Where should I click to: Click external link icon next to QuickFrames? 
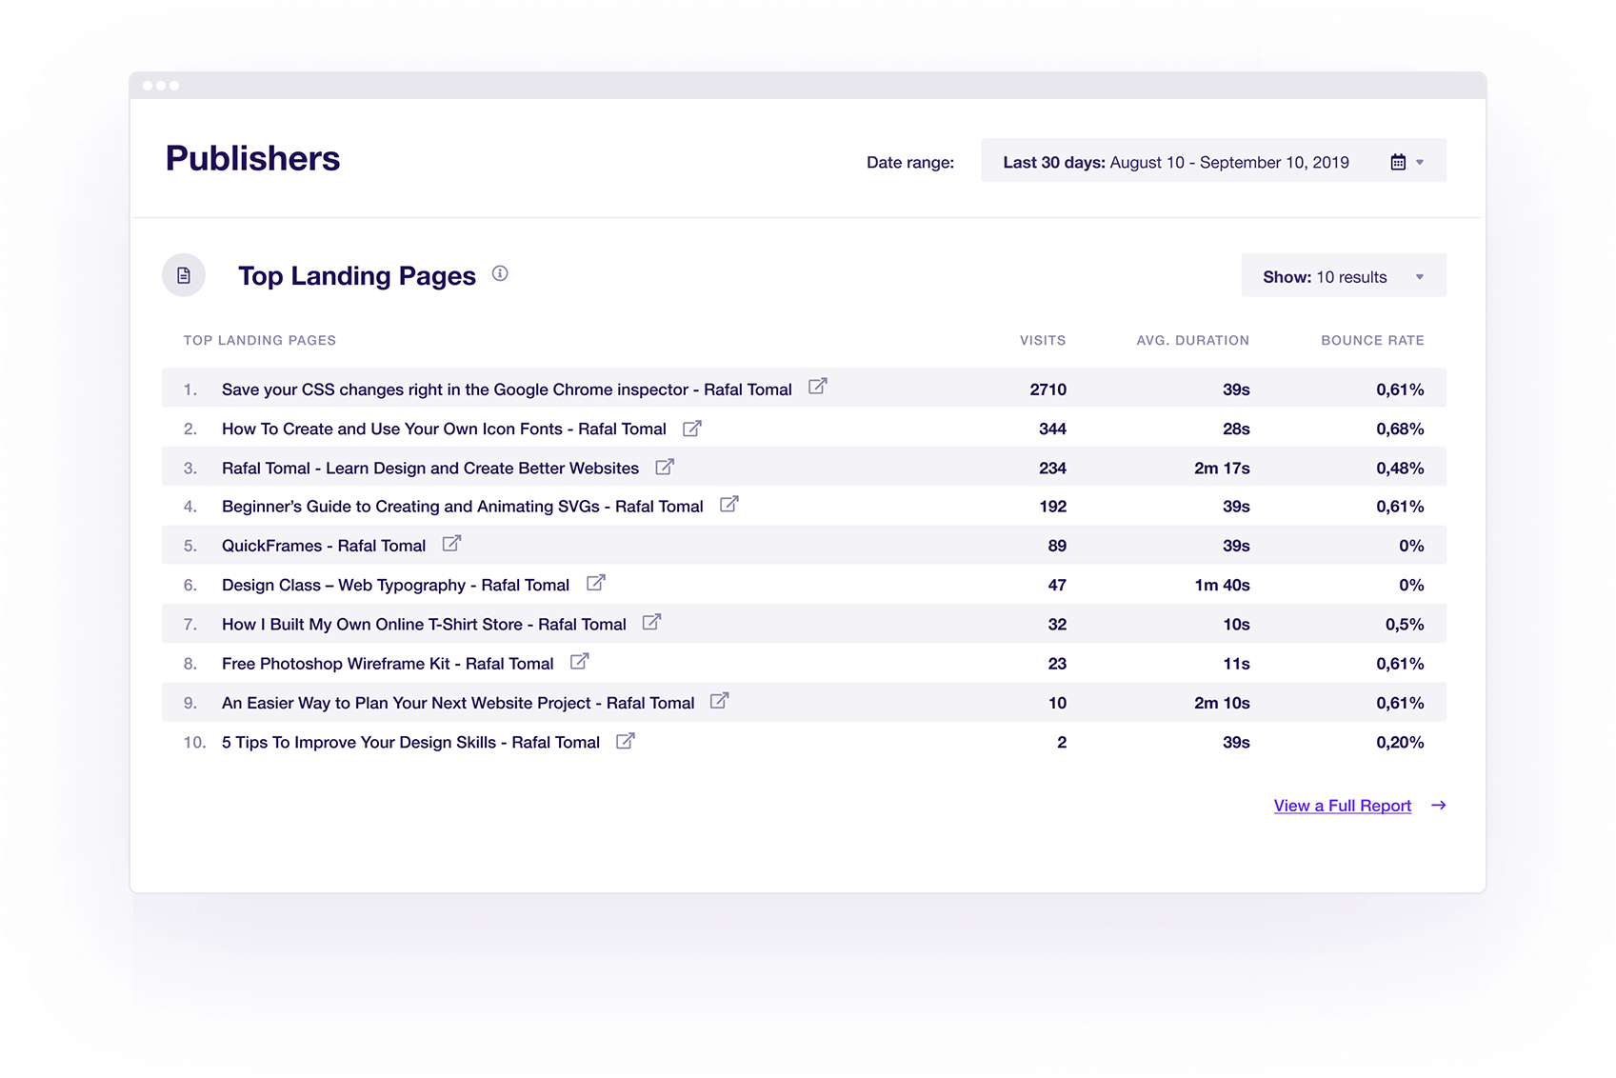(451, 544)
